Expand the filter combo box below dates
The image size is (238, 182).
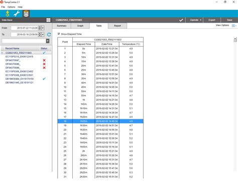(48, 41)
